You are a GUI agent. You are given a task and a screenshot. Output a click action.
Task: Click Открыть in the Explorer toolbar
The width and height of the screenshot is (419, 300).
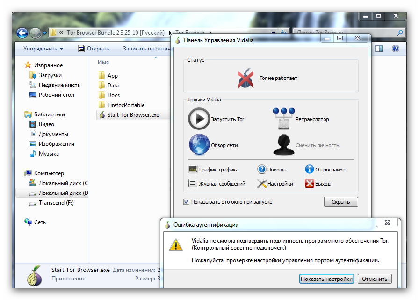click(94, 49)
